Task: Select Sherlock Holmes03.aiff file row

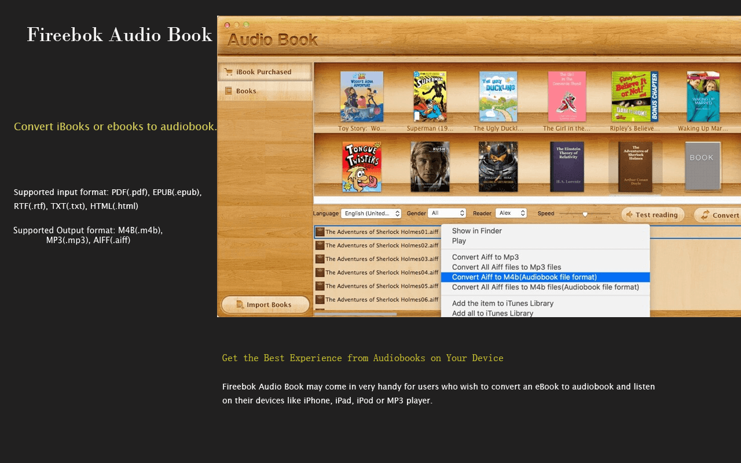Action: coord(377,259)
